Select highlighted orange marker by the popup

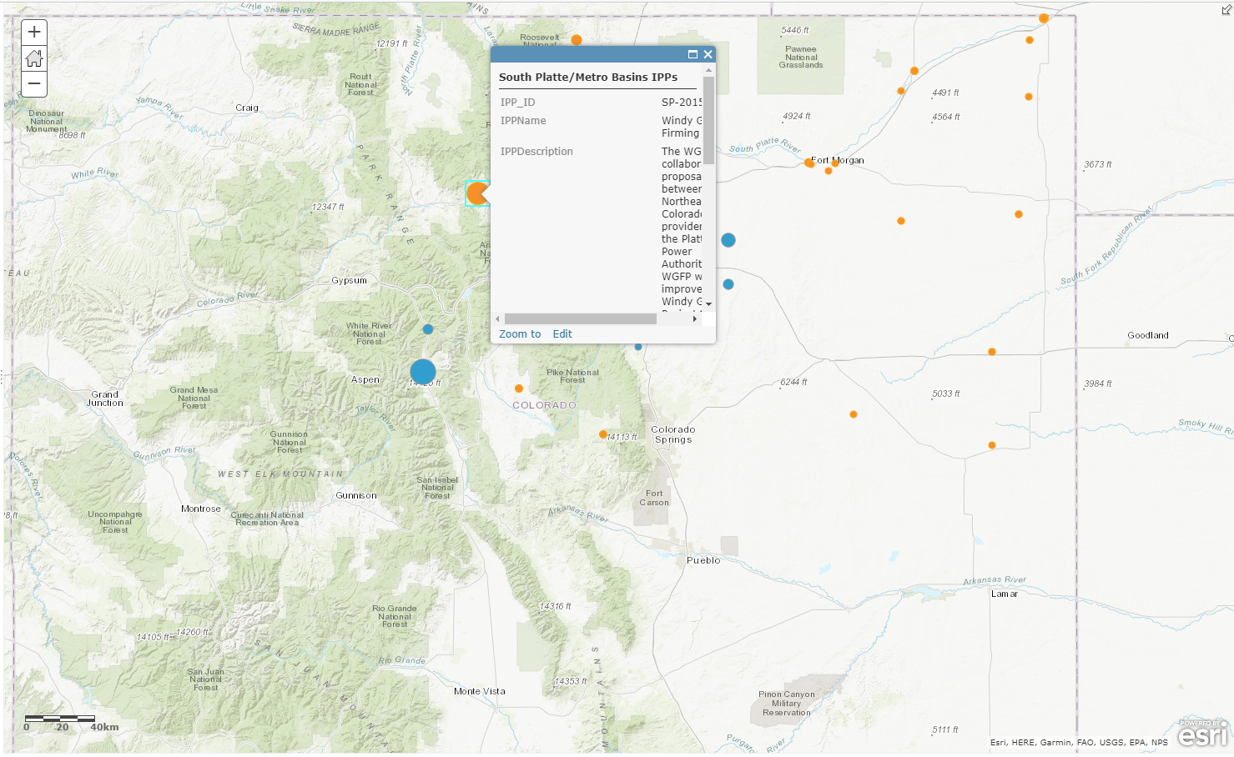(477, 193)
